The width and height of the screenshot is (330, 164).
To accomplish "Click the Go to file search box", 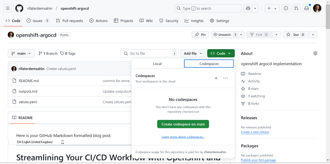I will click(x=150, y=53).
